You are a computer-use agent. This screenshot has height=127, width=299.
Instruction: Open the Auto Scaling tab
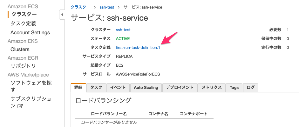[146, 88]
